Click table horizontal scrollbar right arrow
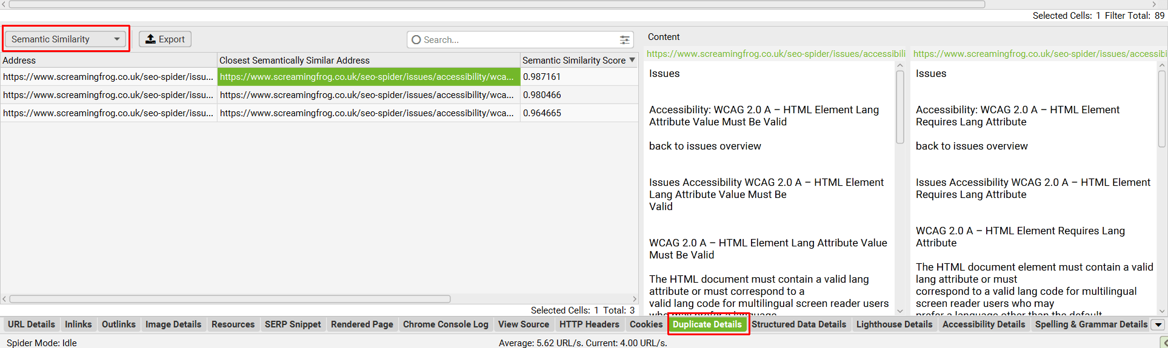This screenshot has height=348, width=1168. coord(635,299)
